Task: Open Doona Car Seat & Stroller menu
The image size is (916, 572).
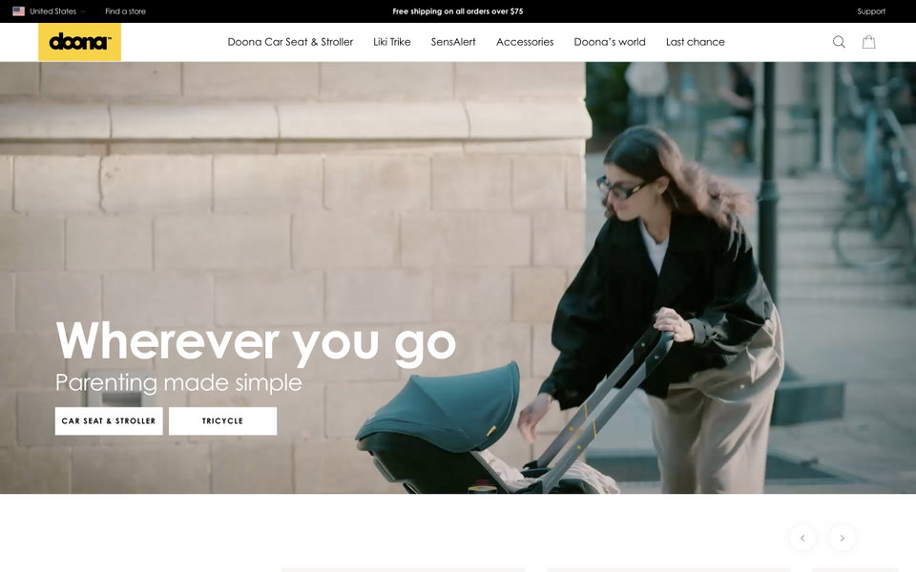Action: point(290,42)
